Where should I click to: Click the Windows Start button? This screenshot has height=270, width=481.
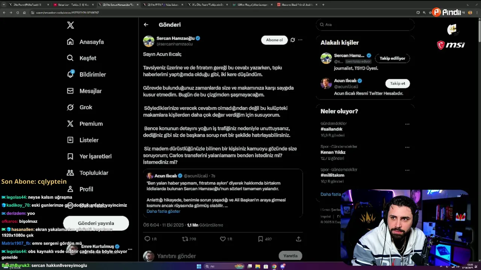coord(199,266)
